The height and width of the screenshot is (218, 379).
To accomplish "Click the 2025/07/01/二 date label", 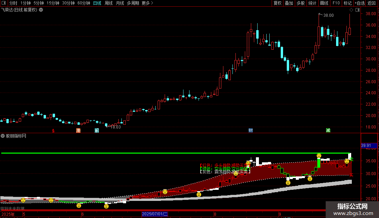I will coord(155,214).
